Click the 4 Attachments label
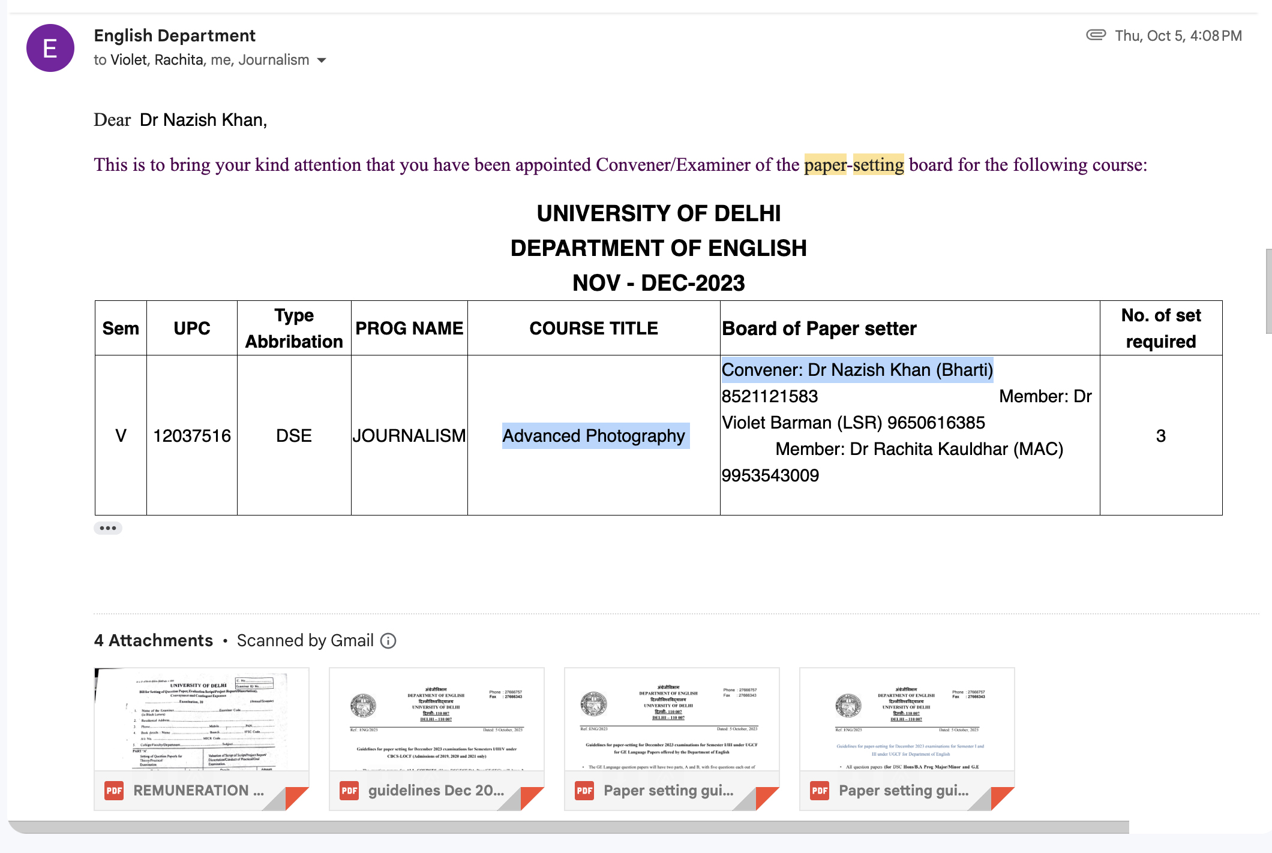Image resolution: width=1272 pixels, height=853 pixels. (154, 641)
